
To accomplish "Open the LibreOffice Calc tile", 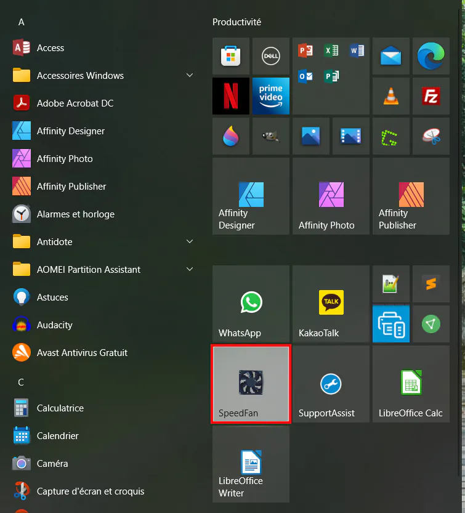I will point(411,384).
